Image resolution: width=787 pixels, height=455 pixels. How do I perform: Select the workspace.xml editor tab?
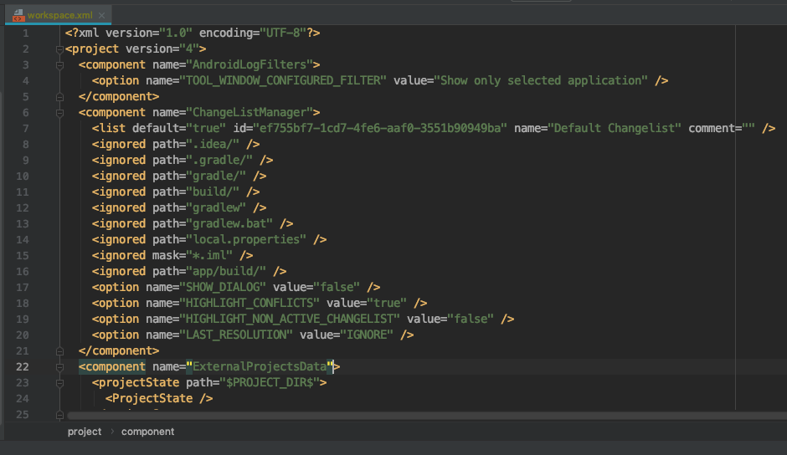tap(59, 15)
